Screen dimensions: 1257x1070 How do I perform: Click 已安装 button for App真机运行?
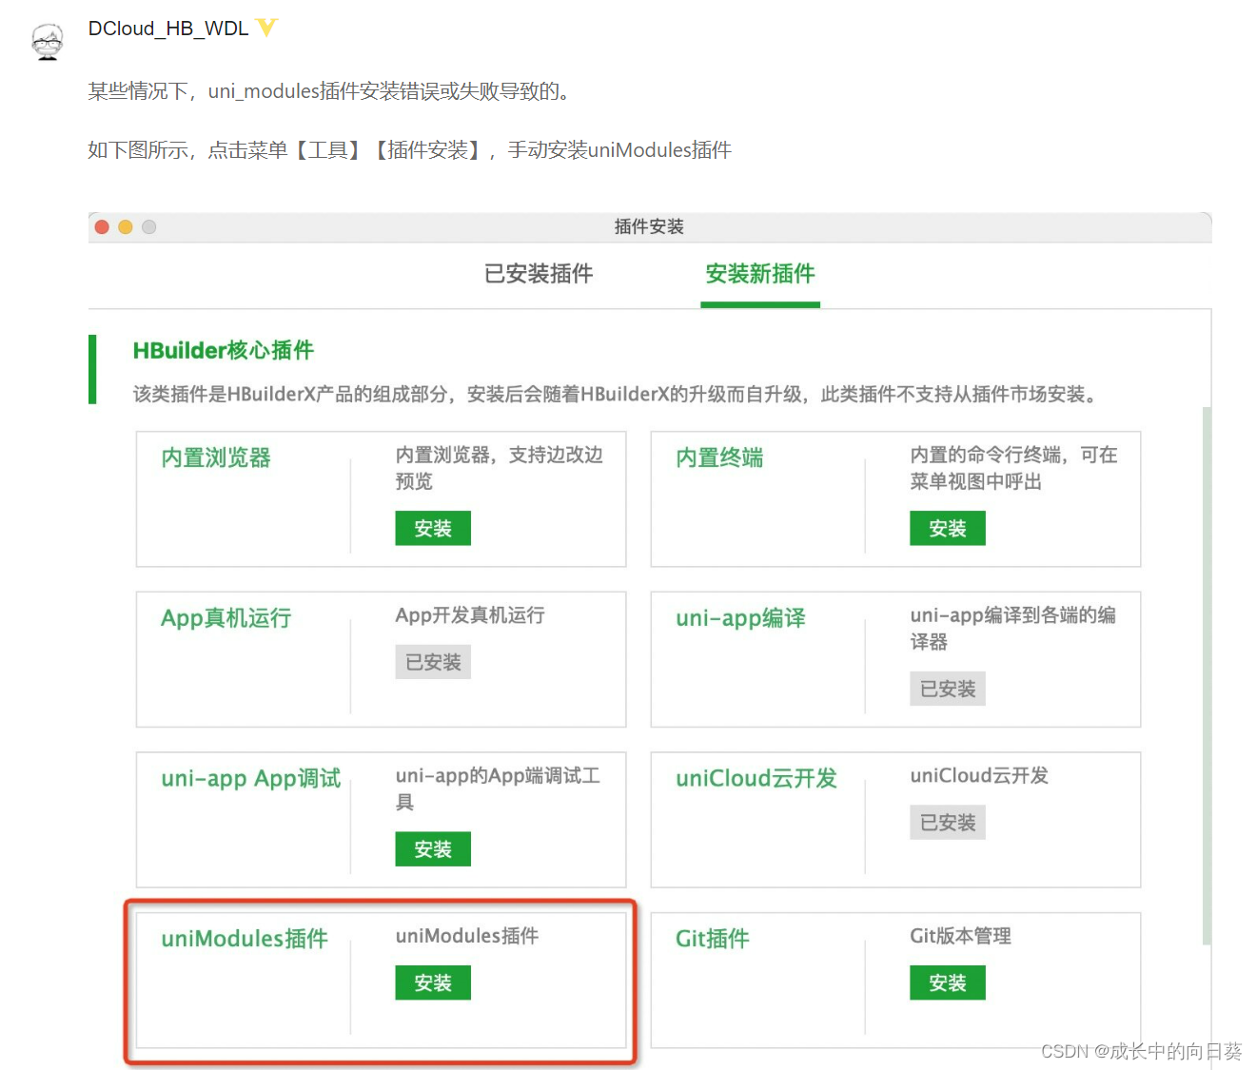coord(433,662)
